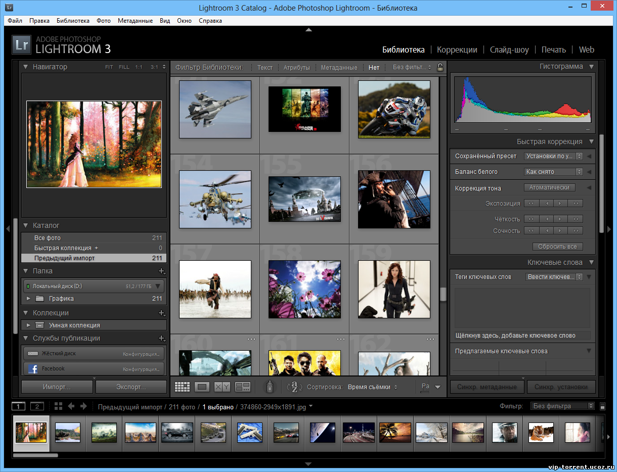
Task: Set Navigator zoom to 3:1
Action: [154, 67]
